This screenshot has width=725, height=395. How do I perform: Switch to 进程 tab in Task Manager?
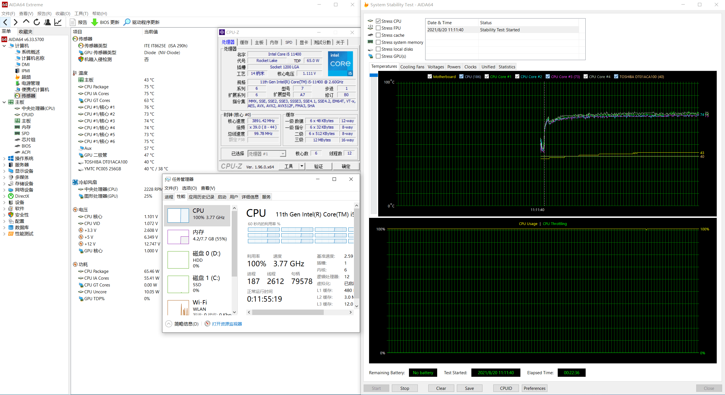(x=169, y=197)
